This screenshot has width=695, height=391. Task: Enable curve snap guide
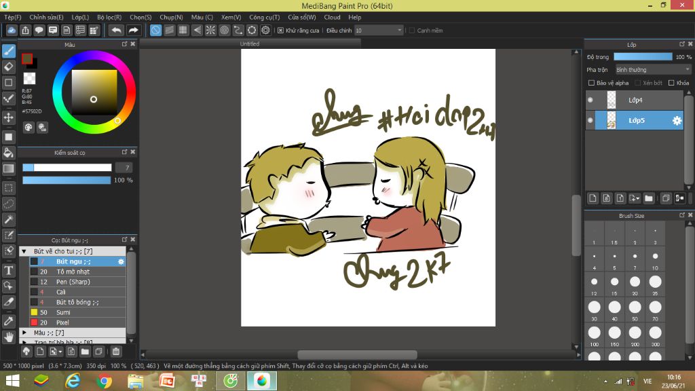(238, 30)
